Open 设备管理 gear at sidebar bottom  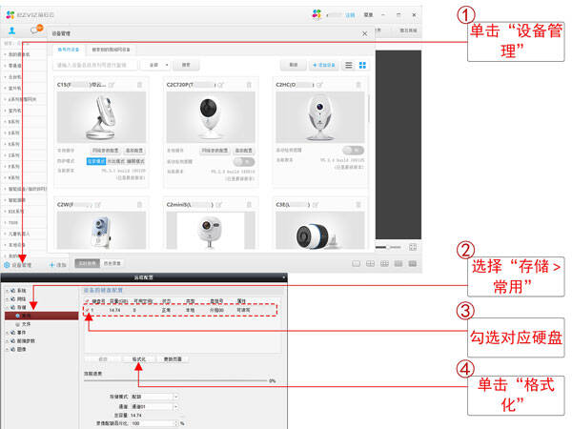point(17,265)
